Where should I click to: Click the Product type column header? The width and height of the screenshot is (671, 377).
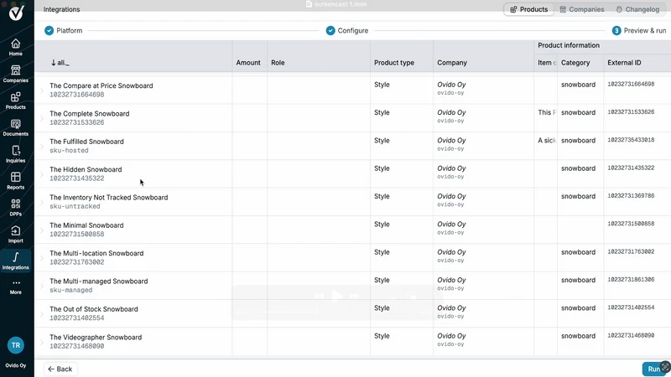point(393,62)
